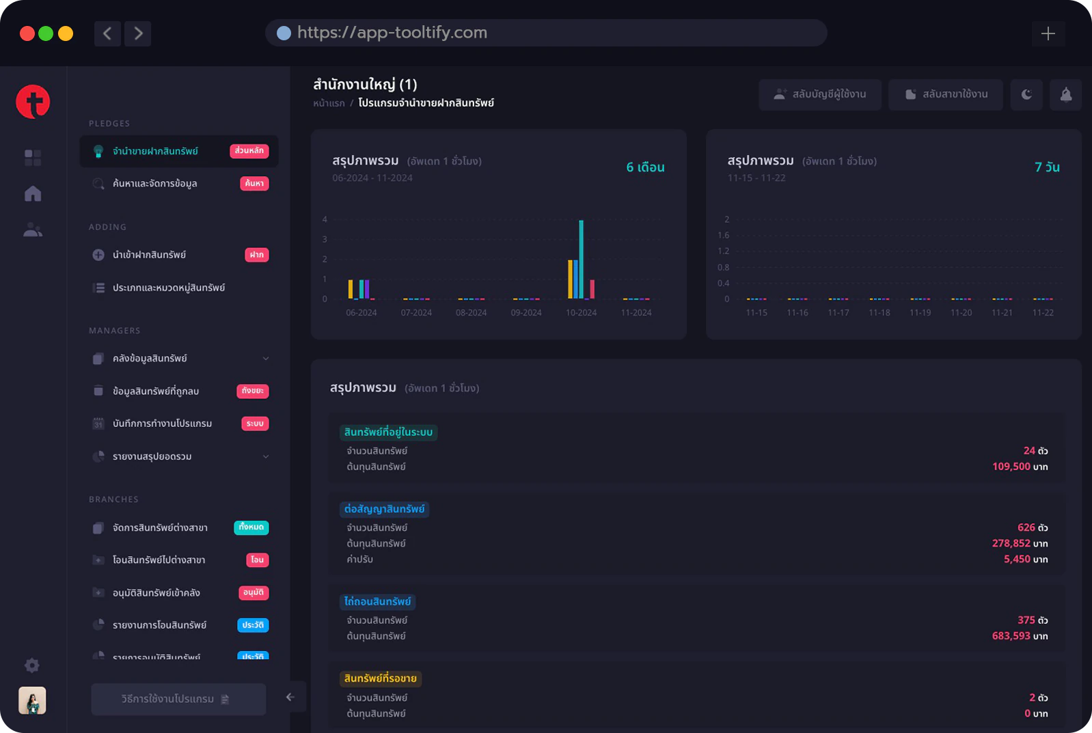This screenshot has width=1092, height=733.
Task: Click สลับสาขาใช้งาน button
Action: click(x=946, y=94)
